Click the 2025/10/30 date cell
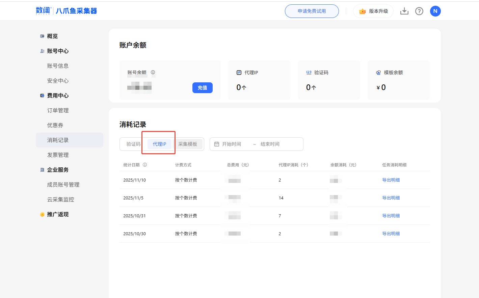The height and width of the screenshot is (298, 479). [135, 234]
